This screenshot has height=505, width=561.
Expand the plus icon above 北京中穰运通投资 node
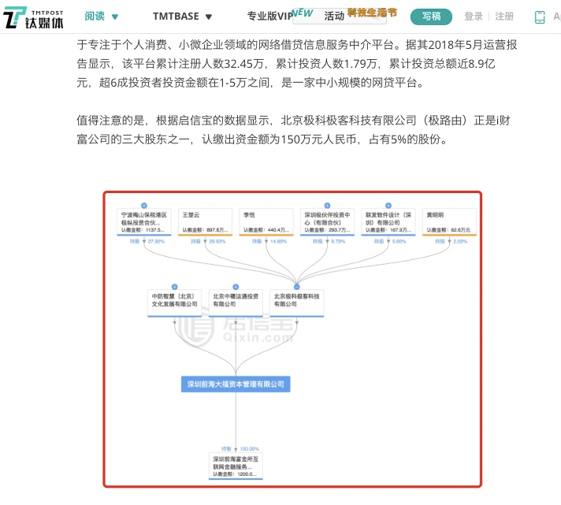pyautogui.click(x=236, y=287)
